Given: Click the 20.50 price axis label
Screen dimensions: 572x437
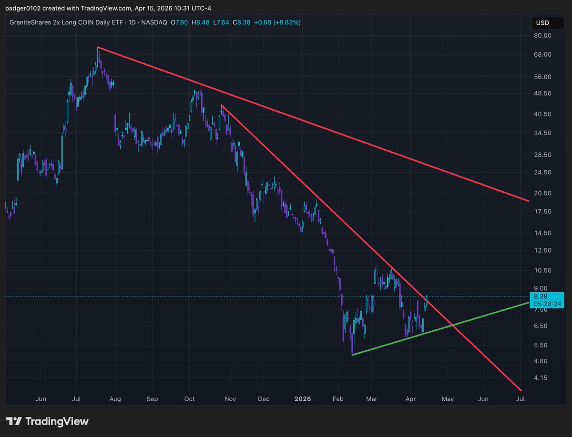Looking at the screenshot, I should point(542,193).
